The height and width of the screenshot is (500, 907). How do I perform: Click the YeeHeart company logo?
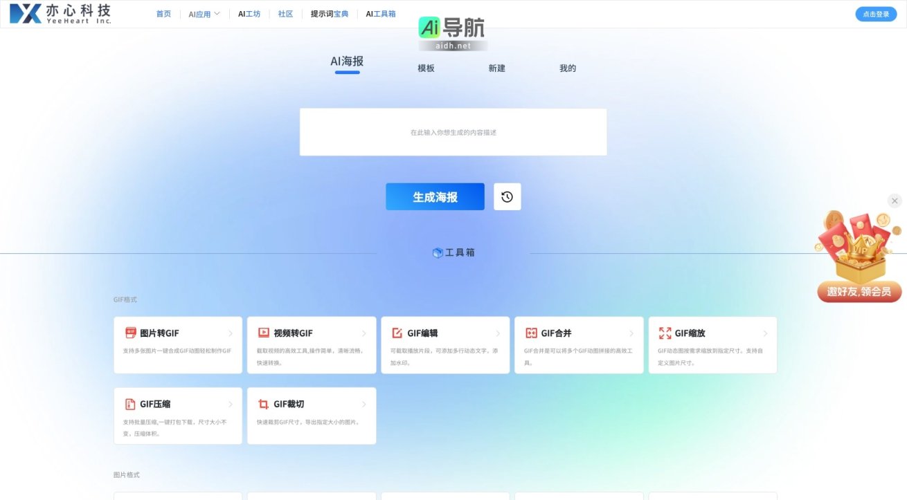[x=60, y=12]
